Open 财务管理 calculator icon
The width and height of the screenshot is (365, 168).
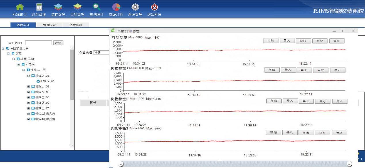click(39, 7)
